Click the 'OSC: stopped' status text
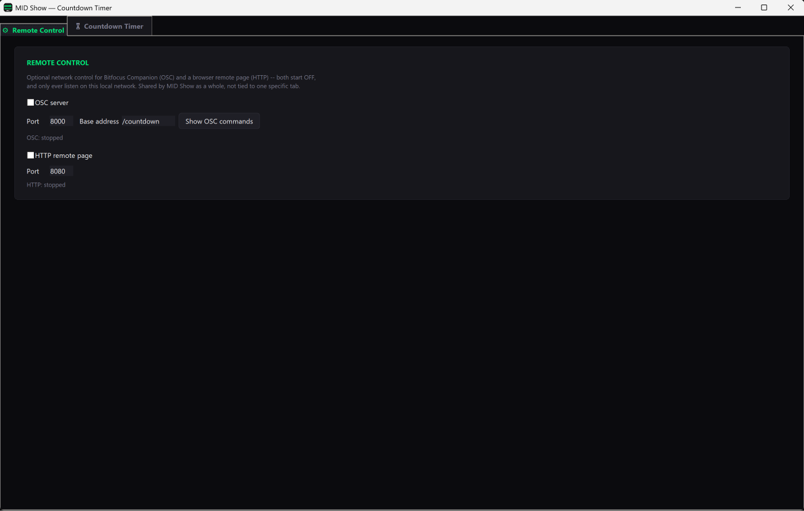 click(x=45, y=138)
